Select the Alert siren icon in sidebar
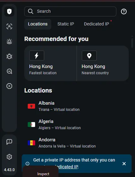This screenshot has width=135, height=177. coord(9,41)
